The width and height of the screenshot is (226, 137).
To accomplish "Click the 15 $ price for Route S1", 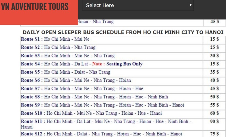I will 214,39.
